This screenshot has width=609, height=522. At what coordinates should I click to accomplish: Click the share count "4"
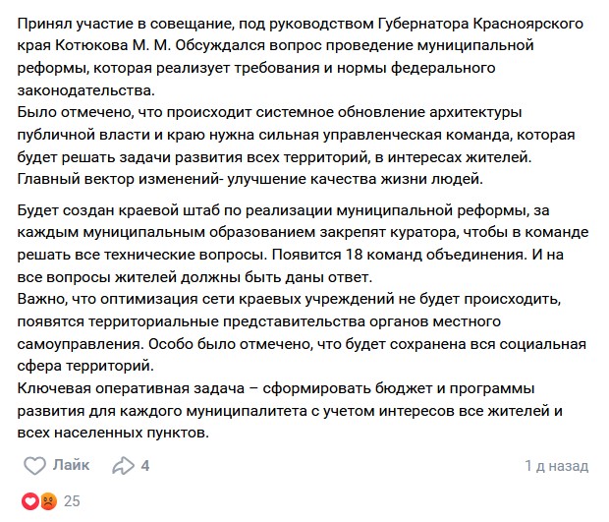[x=145, y=465]
